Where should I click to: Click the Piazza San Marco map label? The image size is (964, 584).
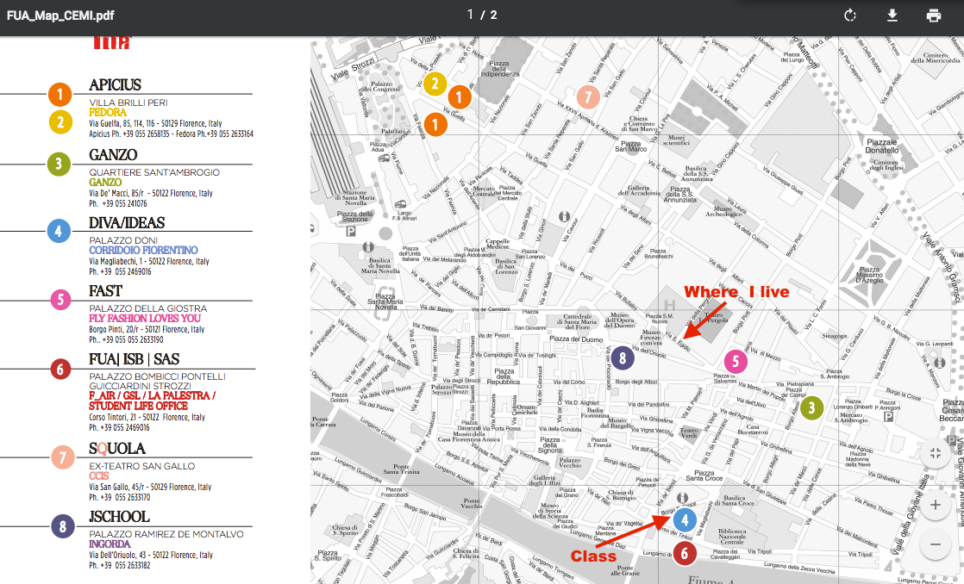pyautogui.click(x=631, y=146)
